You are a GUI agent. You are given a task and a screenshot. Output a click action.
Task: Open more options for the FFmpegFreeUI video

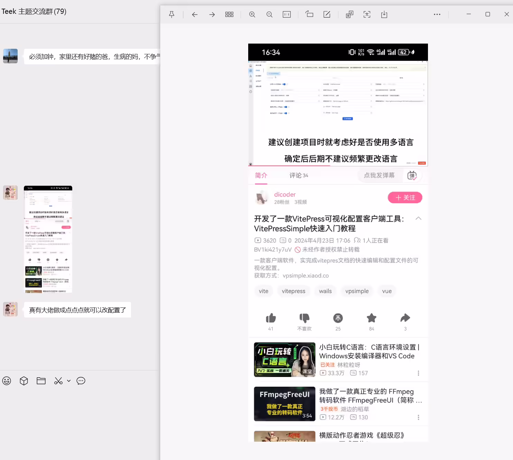(x=418, y=417)
